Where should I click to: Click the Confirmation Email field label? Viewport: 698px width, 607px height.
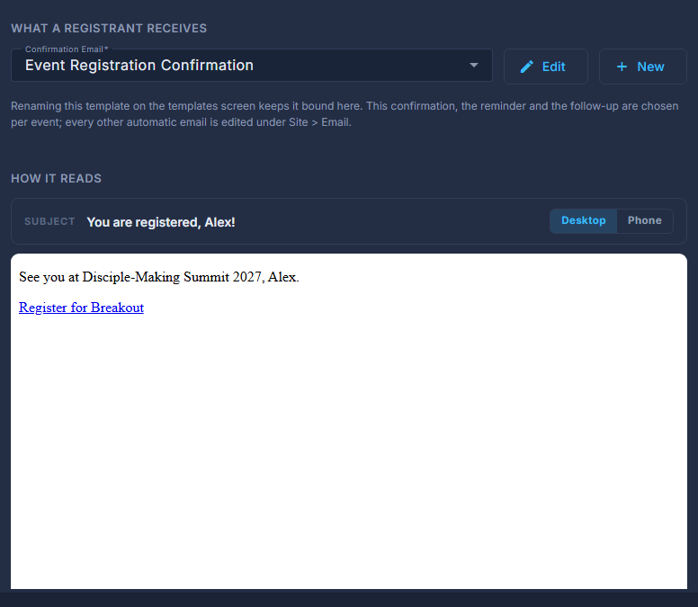click(x=67, y=49)
